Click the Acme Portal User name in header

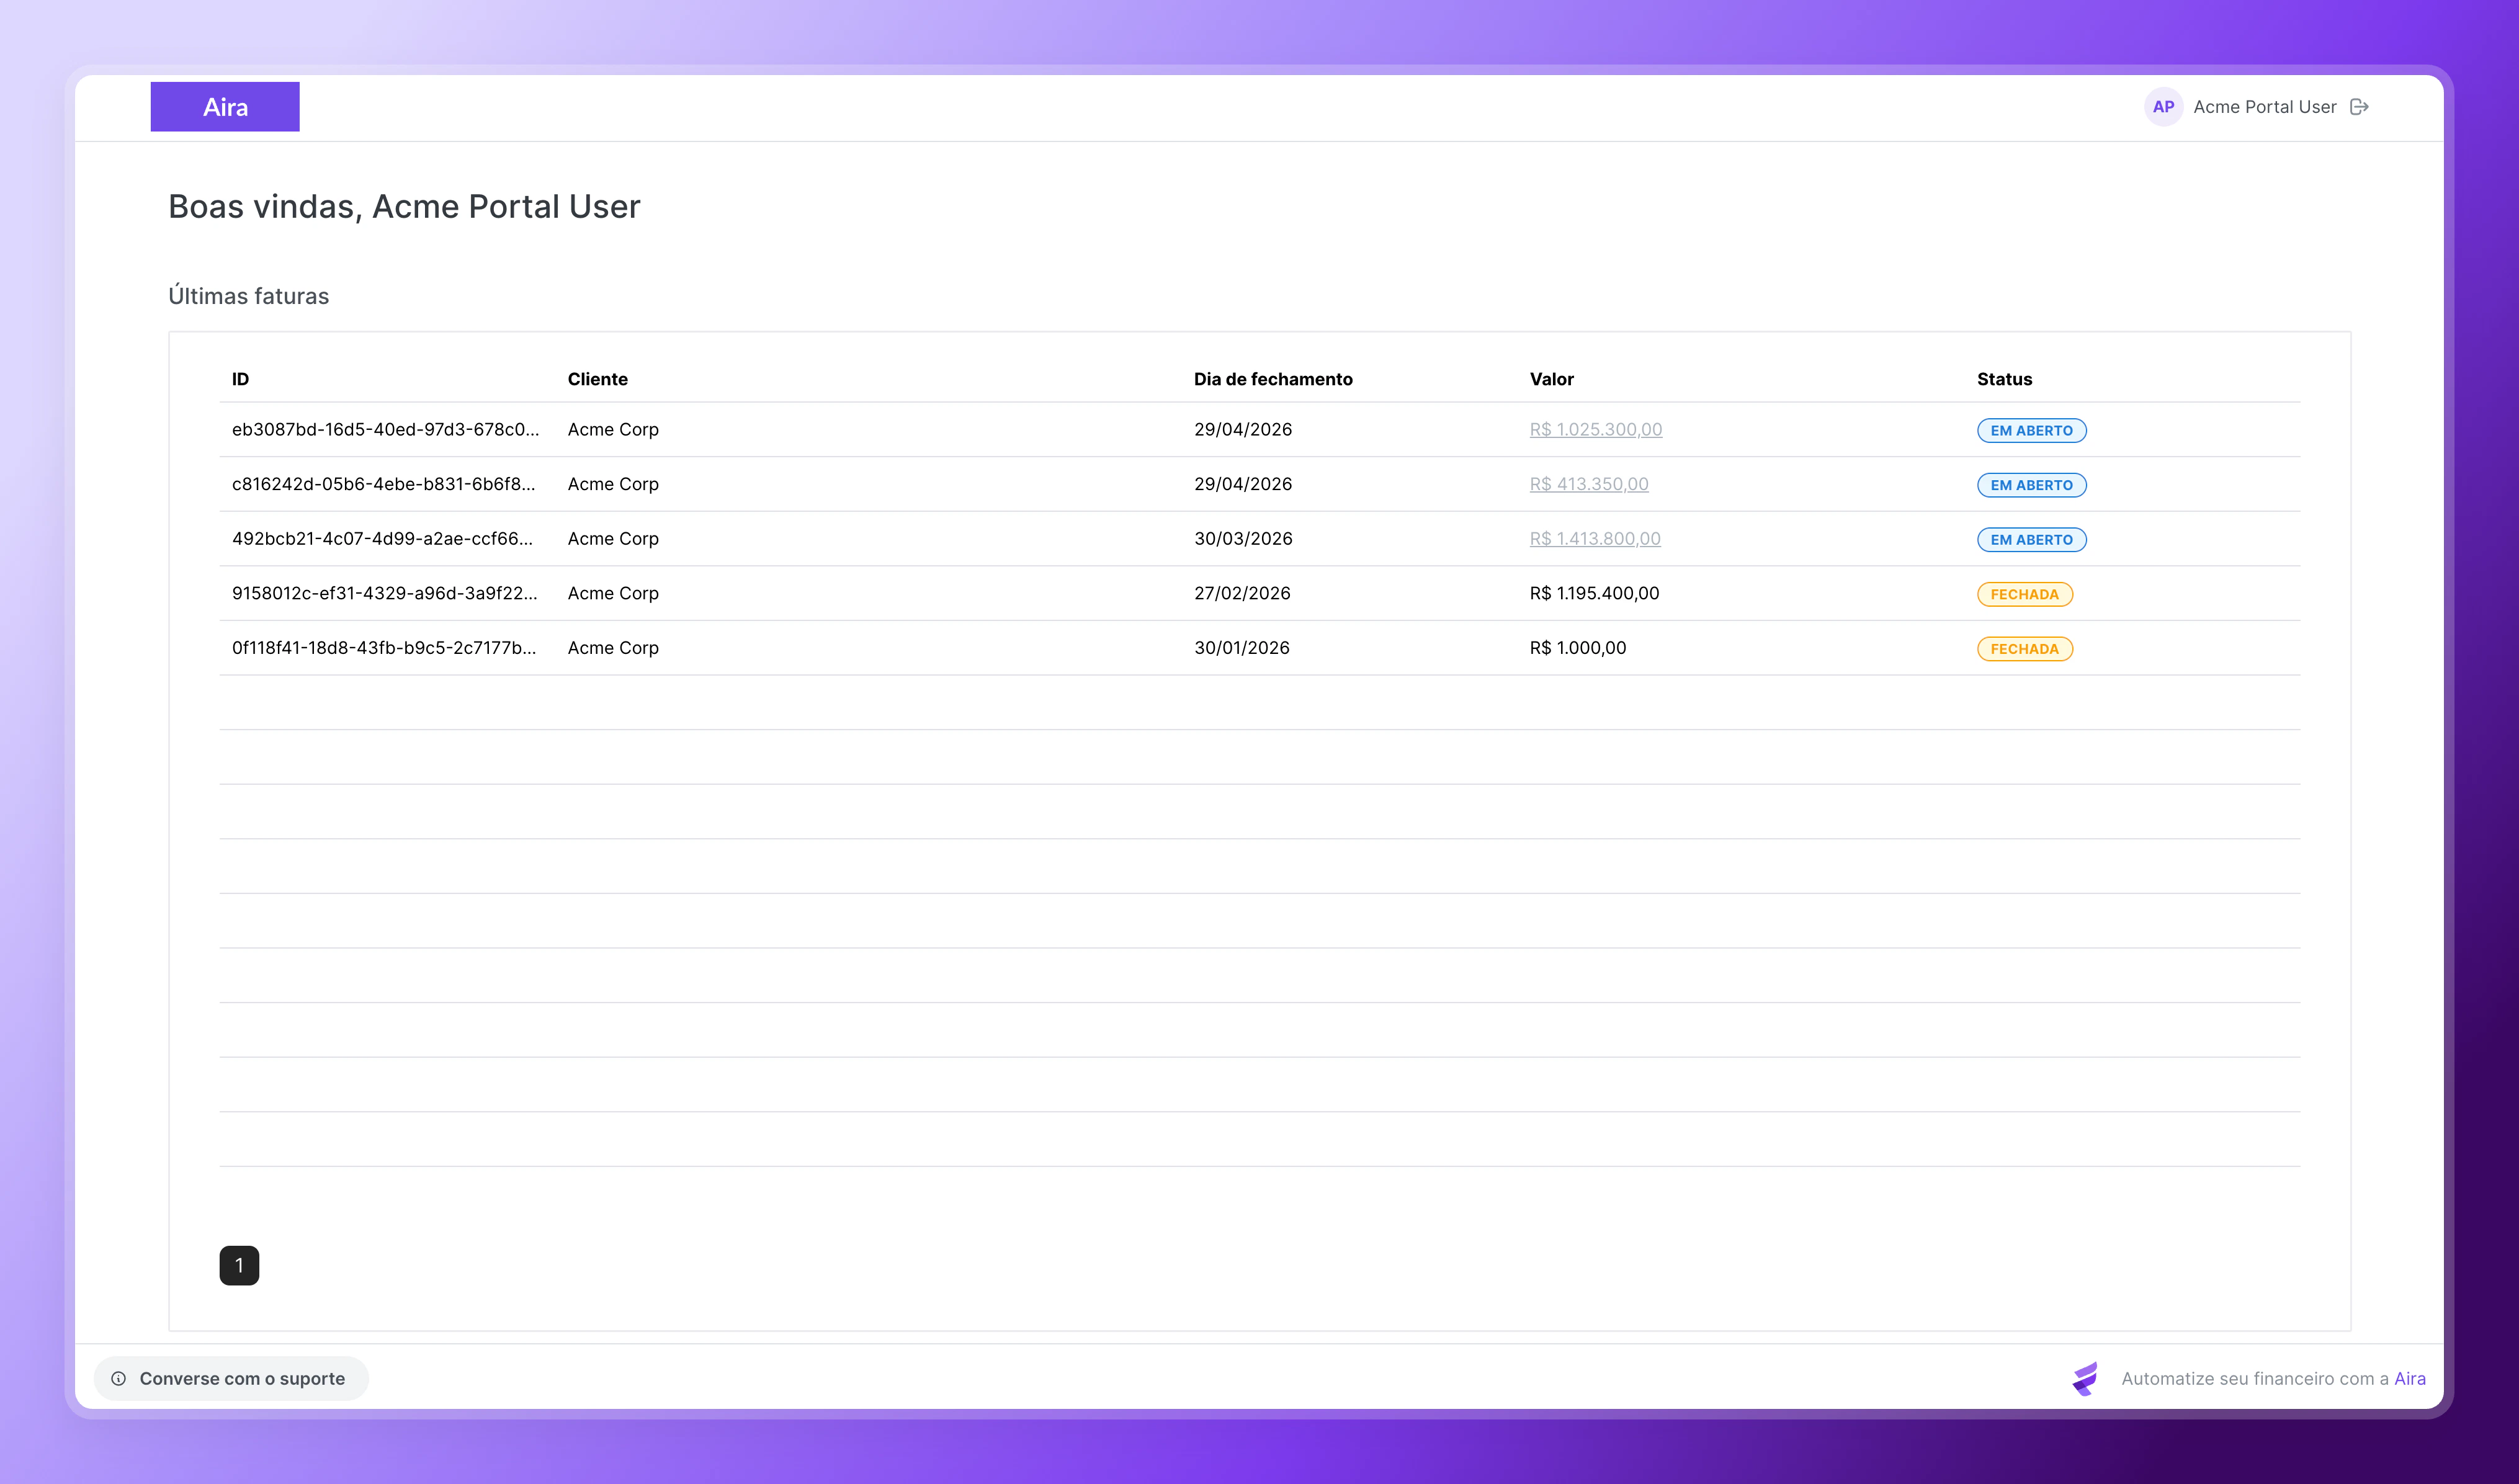tap(2264, 107)
